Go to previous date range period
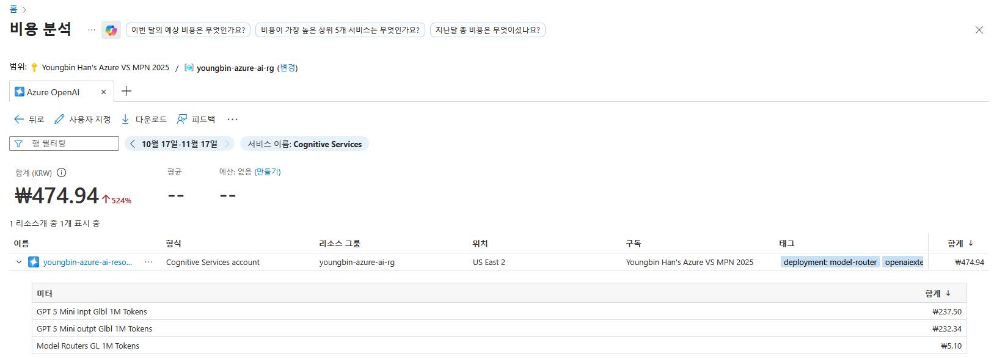This screenshot has height=359, width=994. (x=133, y=144)
